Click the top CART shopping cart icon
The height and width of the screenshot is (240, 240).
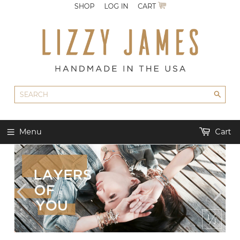162,5
